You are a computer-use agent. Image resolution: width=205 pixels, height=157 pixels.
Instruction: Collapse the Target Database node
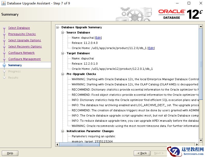tap(63, 53)
